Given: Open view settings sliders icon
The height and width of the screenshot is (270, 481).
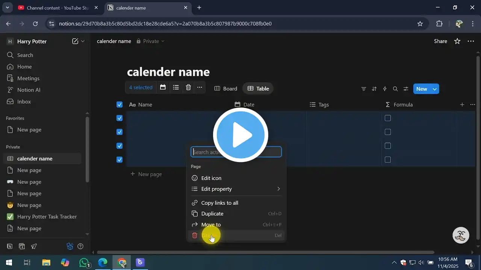Looking at the screenshot, I should coord(406,89).
